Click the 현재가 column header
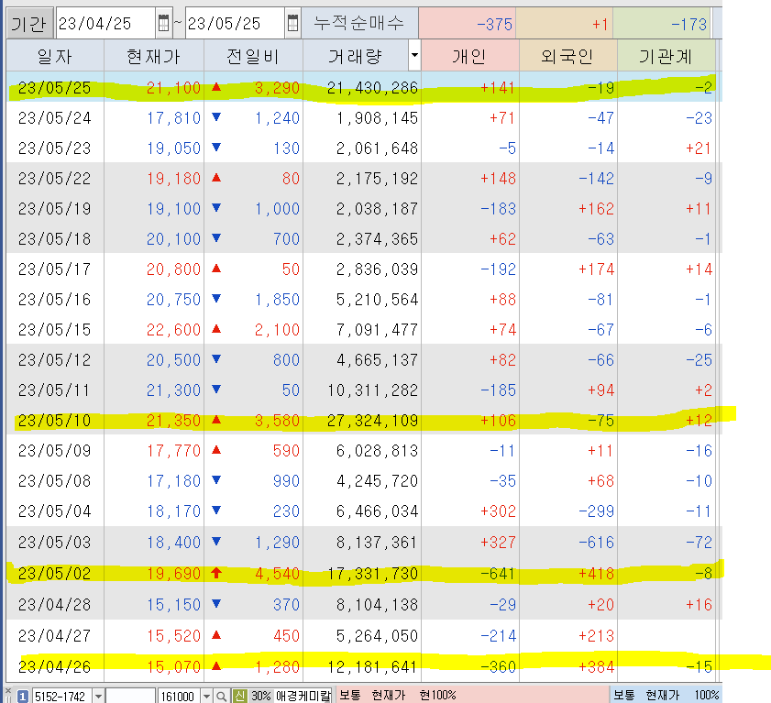771x703 pixels. click(154, 56)
